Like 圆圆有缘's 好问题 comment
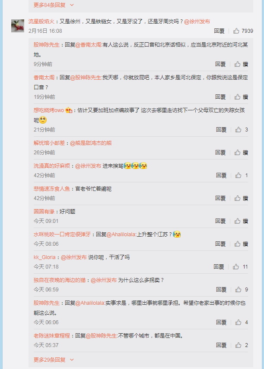264x369 pixels. (x=237, y=221)
